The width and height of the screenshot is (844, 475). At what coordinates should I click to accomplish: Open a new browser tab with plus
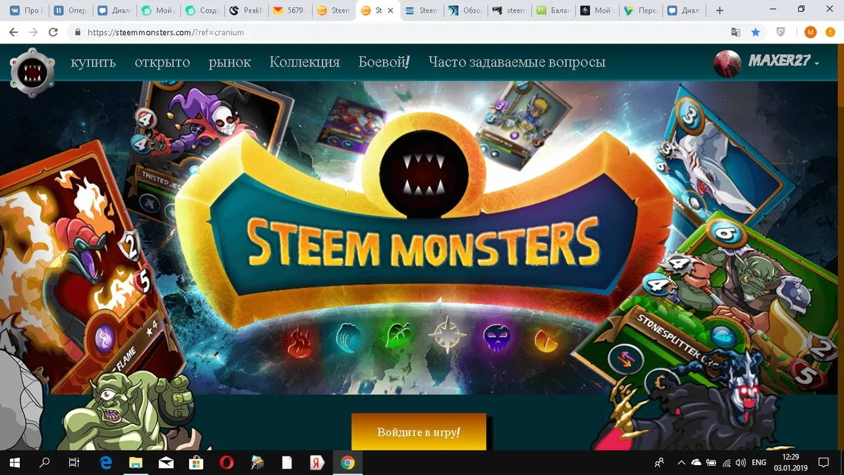(x=719, y=11)
